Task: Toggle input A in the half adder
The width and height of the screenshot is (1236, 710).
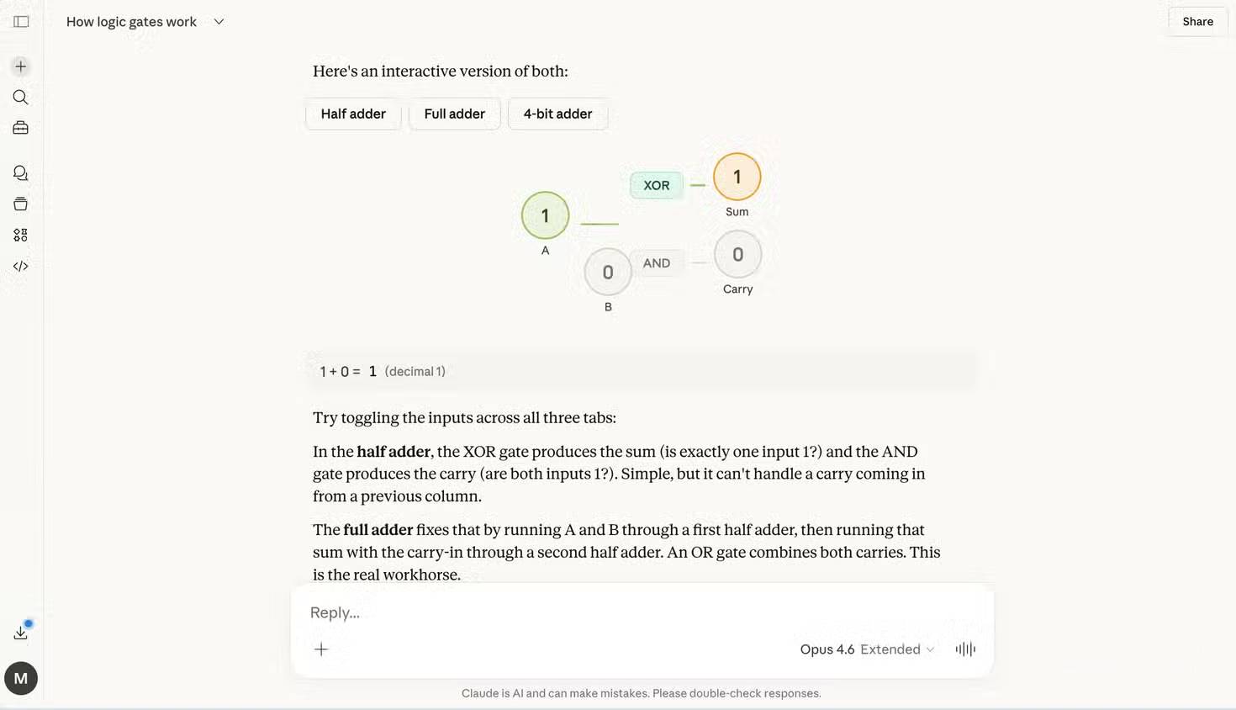Action: click(545, 215)
